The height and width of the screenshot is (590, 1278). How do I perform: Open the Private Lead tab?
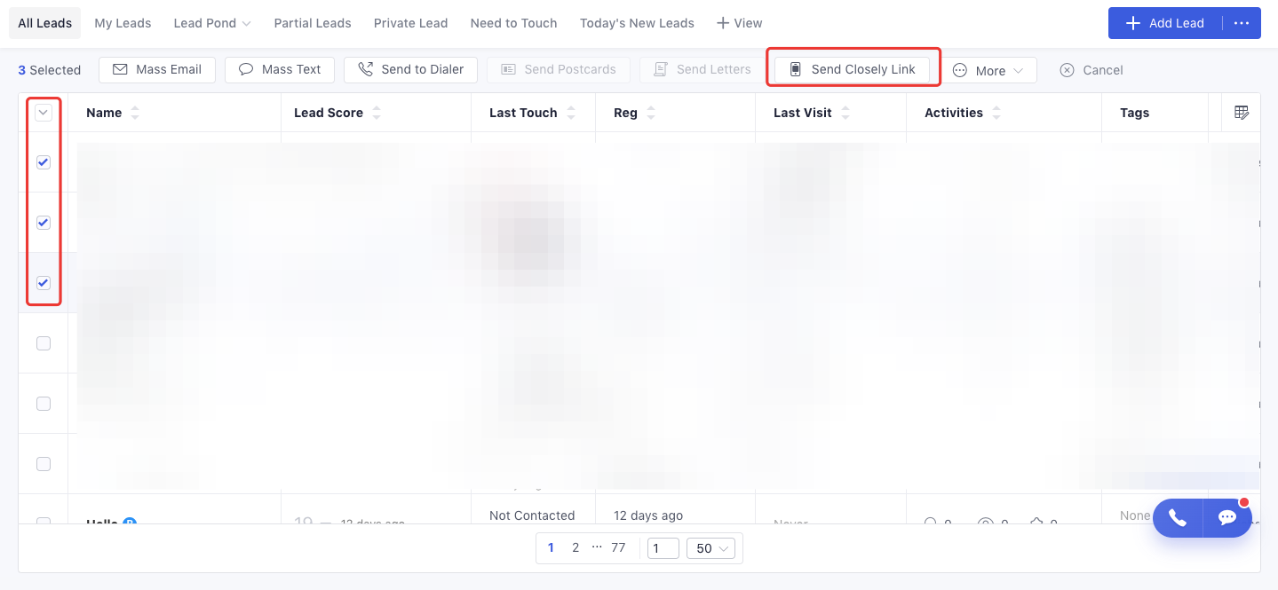click(x=410, y=23)
